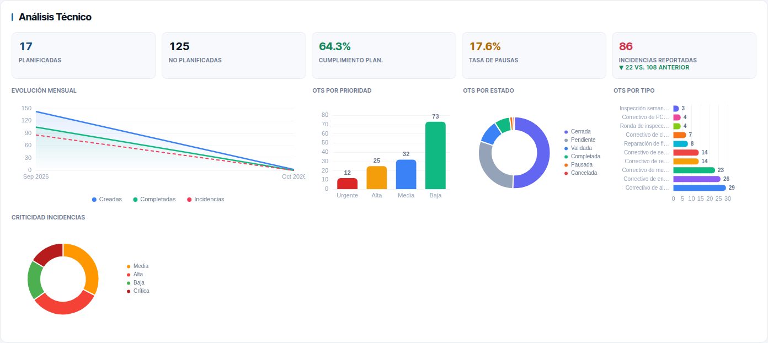
Task: Hide Alta in the Criticidad Incidencias legend
Action: point(135,275)
